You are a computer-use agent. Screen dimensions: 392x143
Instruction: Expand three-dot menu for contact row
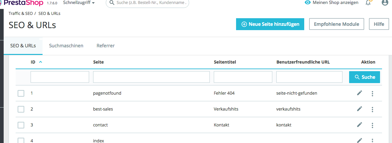tap(372, 125)
